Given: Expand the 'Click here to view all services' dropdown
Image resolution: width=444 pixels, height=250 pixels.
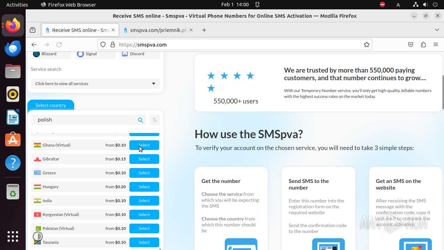Looking at the screenshot, I should pos(95,84).
